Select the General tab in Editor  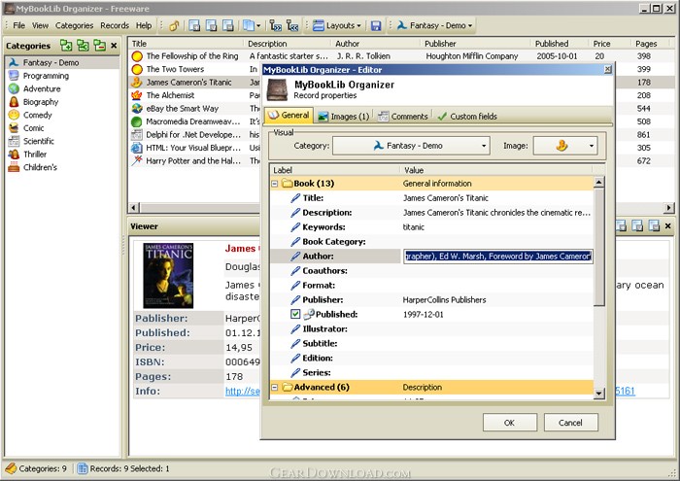click(x=289, y=116)
